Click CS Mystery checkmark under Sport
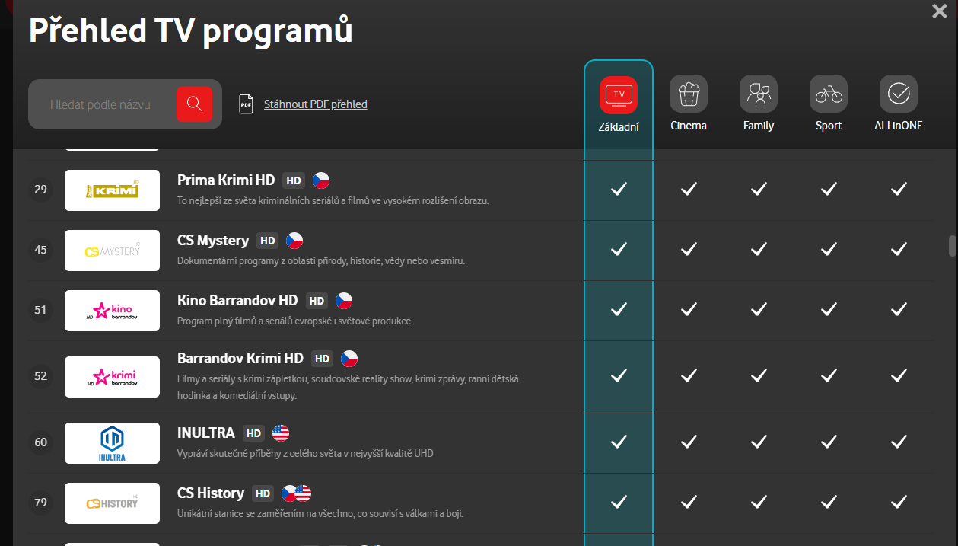Screen dimensions: 958x546 [x=829, y=248]
